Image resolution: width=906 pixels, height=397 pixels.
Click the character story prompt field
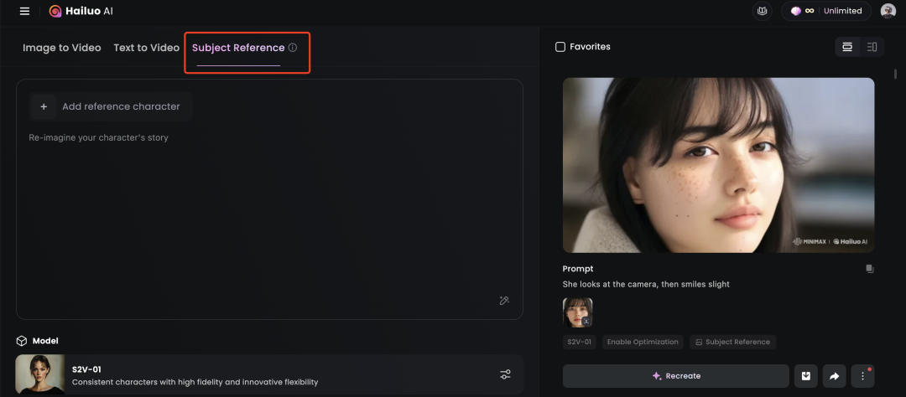[269, 214]
